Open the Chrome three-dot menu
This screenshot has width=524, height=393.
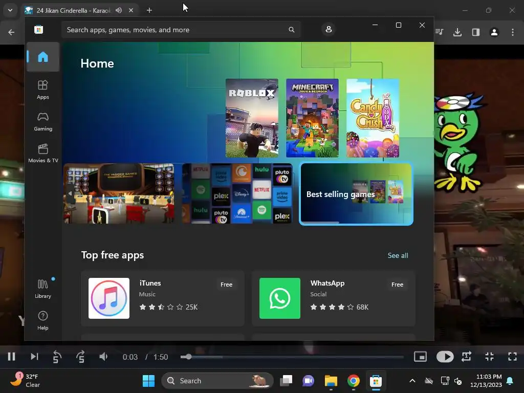[513, 32]
